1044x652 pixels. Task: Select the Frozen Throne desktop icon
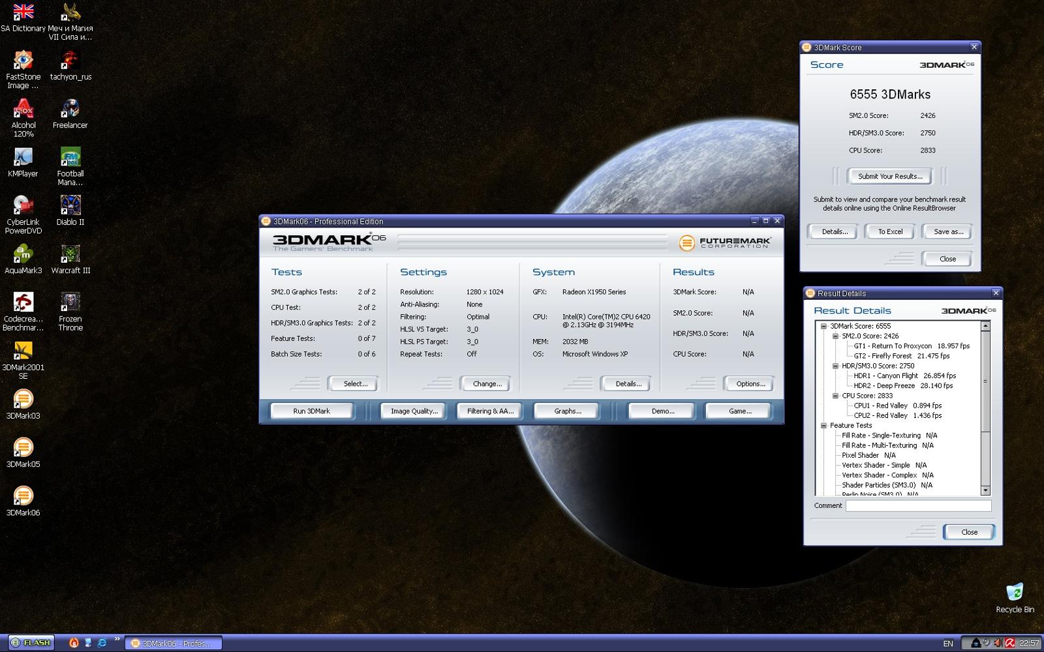pyautogui.click(x=70, y=312)
